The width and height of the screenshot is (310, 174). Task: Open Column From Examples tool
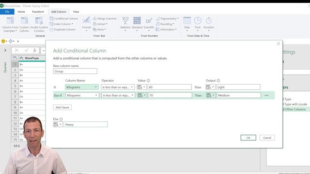[x=10, y=25]
